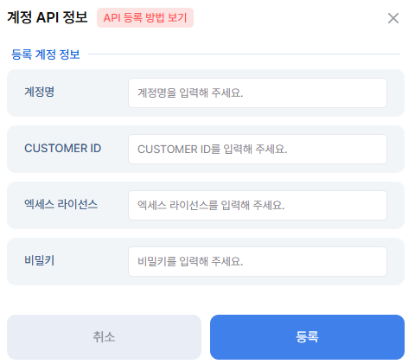Viewport: 415px width, 364px height.
Task: Submit the form with the blue 등록 button
Action: pos(307,337)
